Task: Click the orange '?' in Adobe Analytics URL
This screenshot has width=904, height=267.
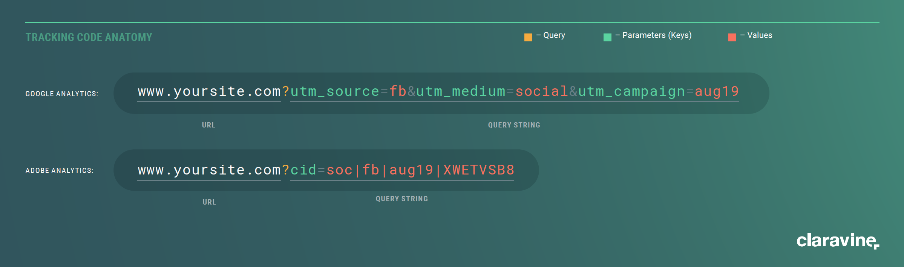Action: [x=286, y=170]
